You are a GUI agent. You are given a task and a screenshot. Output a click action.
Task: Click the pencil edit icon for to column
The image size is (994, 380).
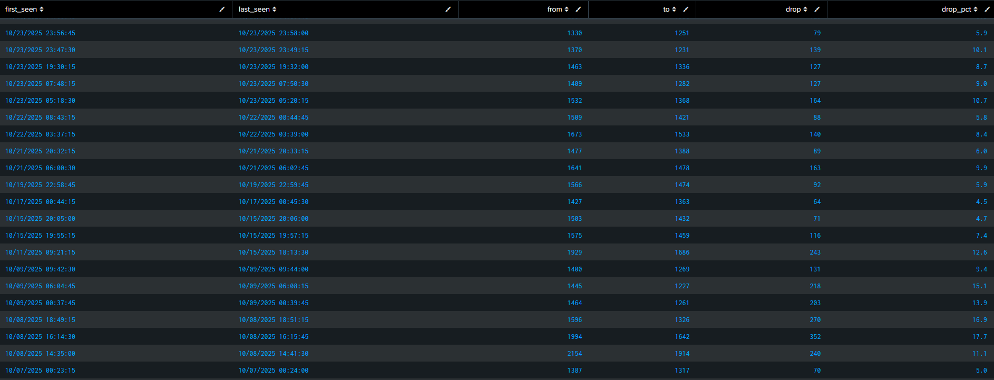686,9
